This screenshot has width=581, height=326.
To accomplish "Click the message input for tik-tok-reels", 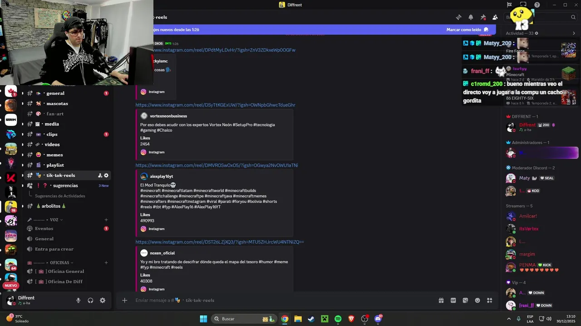I will 281,300.
